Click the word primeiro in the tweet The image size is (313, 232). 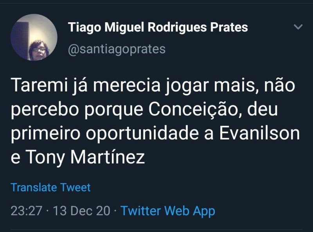tap(46, 134)
